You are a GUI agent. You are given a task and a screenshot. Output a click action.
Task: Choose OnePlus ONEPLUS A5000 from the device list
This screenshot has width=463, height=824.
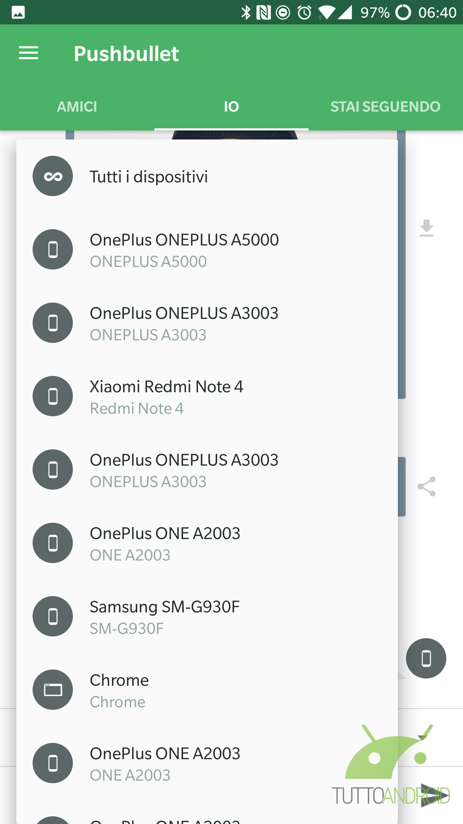point(207,249)
